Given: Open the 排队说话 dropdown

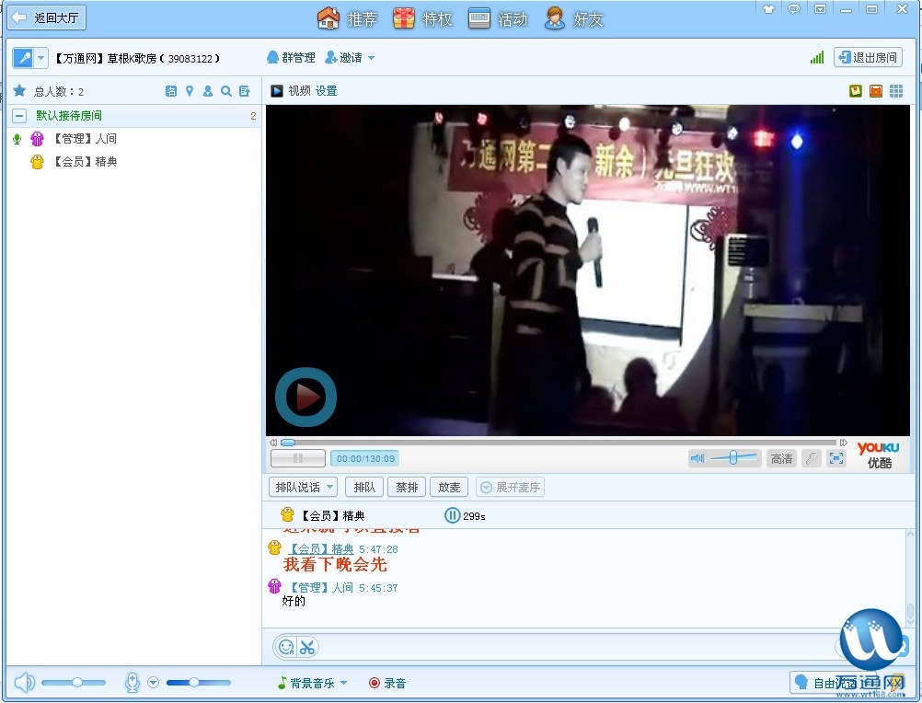Looking at the screenshot, I should coord(303,487).
